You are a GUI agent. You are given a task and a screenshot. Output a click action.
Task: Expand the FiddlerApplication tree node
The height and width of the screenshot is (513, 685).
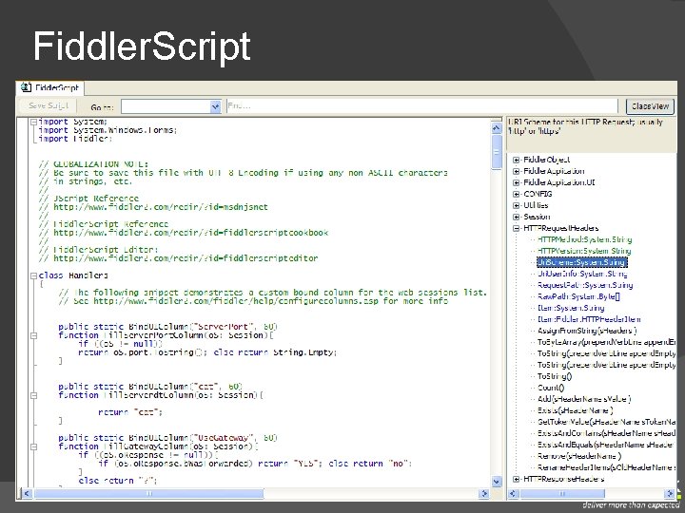tap(516, 171)
